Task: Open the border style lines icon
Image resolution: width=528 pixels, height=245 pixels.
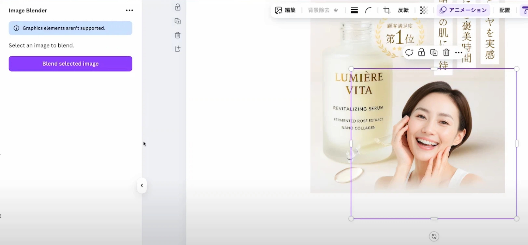Action: point(354,10)
